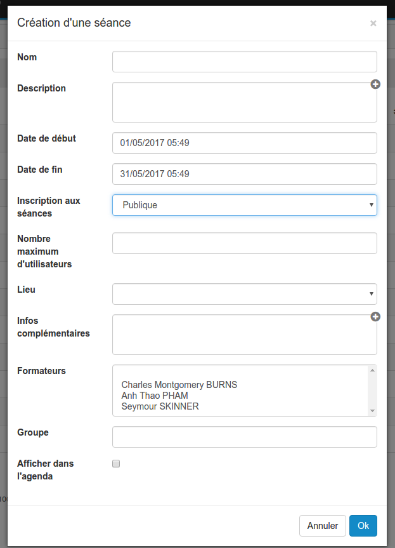Focus the Nom input field
The image size is (395, 548).
coord(245,62)
